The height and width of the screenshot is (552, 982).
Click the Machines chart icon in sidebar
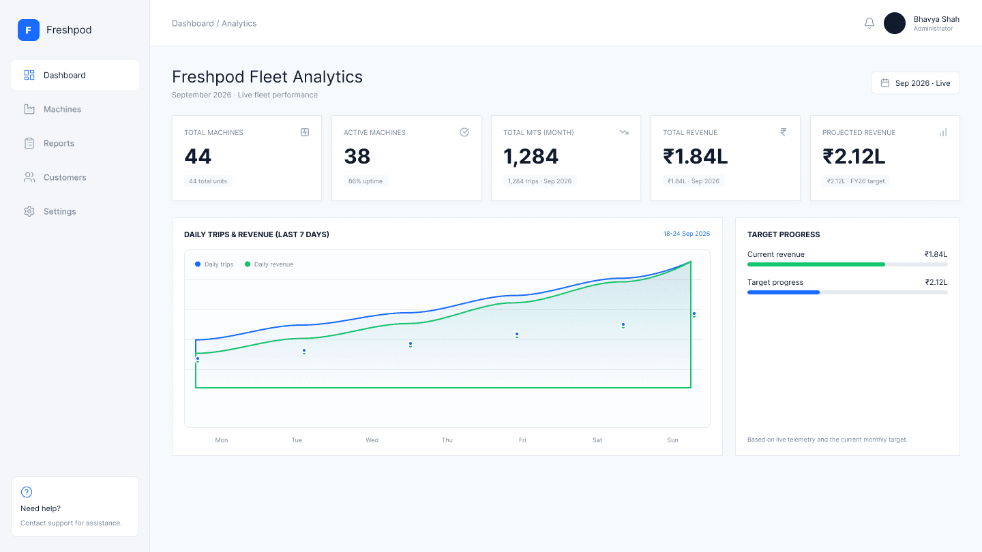(29, 109)
